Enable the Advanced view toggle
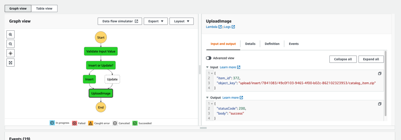Viewport: 401px width, 140px height. 209,58
